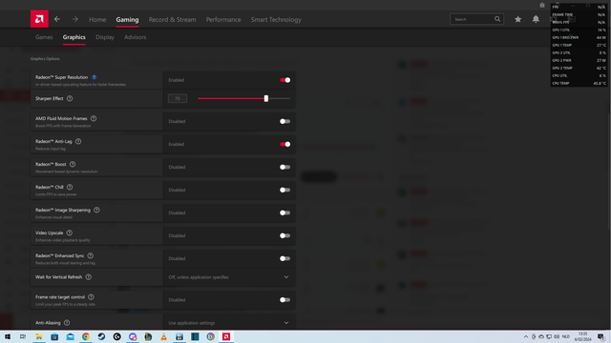The width and height of the screenshot is (611, 343).
Task: Enable AMD Fluid Motion Frames
Action: click(284, 121)
